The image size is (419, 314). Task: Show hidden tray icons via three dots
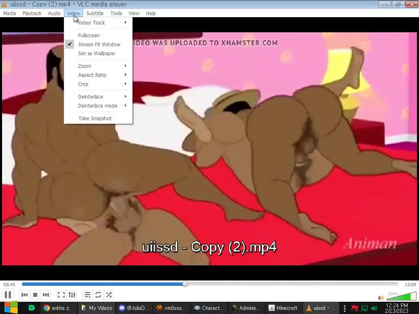345,308
